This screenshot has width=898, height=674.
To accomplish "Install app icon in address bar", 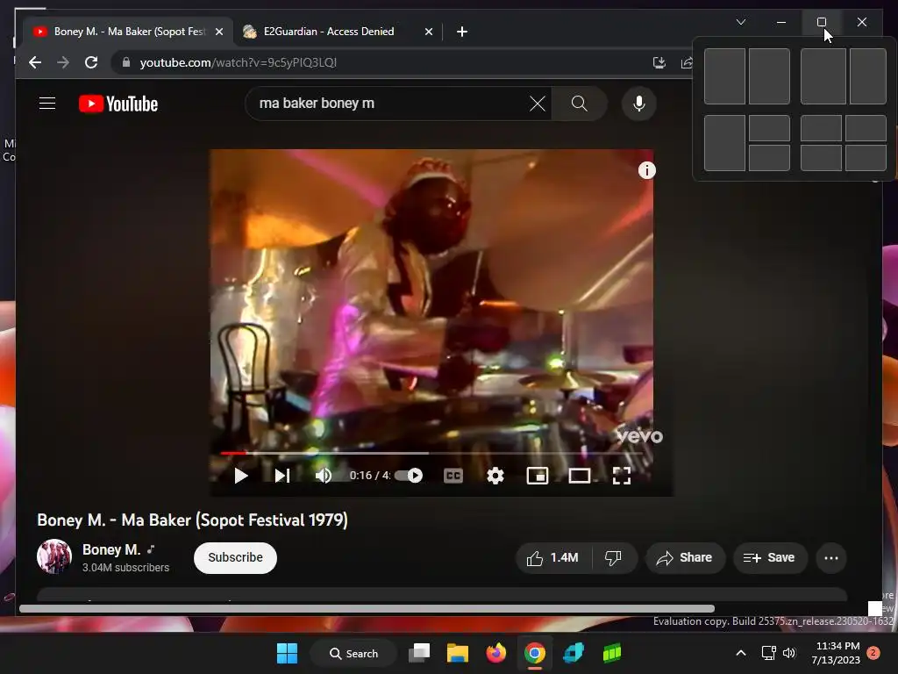I will pos(659,62).
